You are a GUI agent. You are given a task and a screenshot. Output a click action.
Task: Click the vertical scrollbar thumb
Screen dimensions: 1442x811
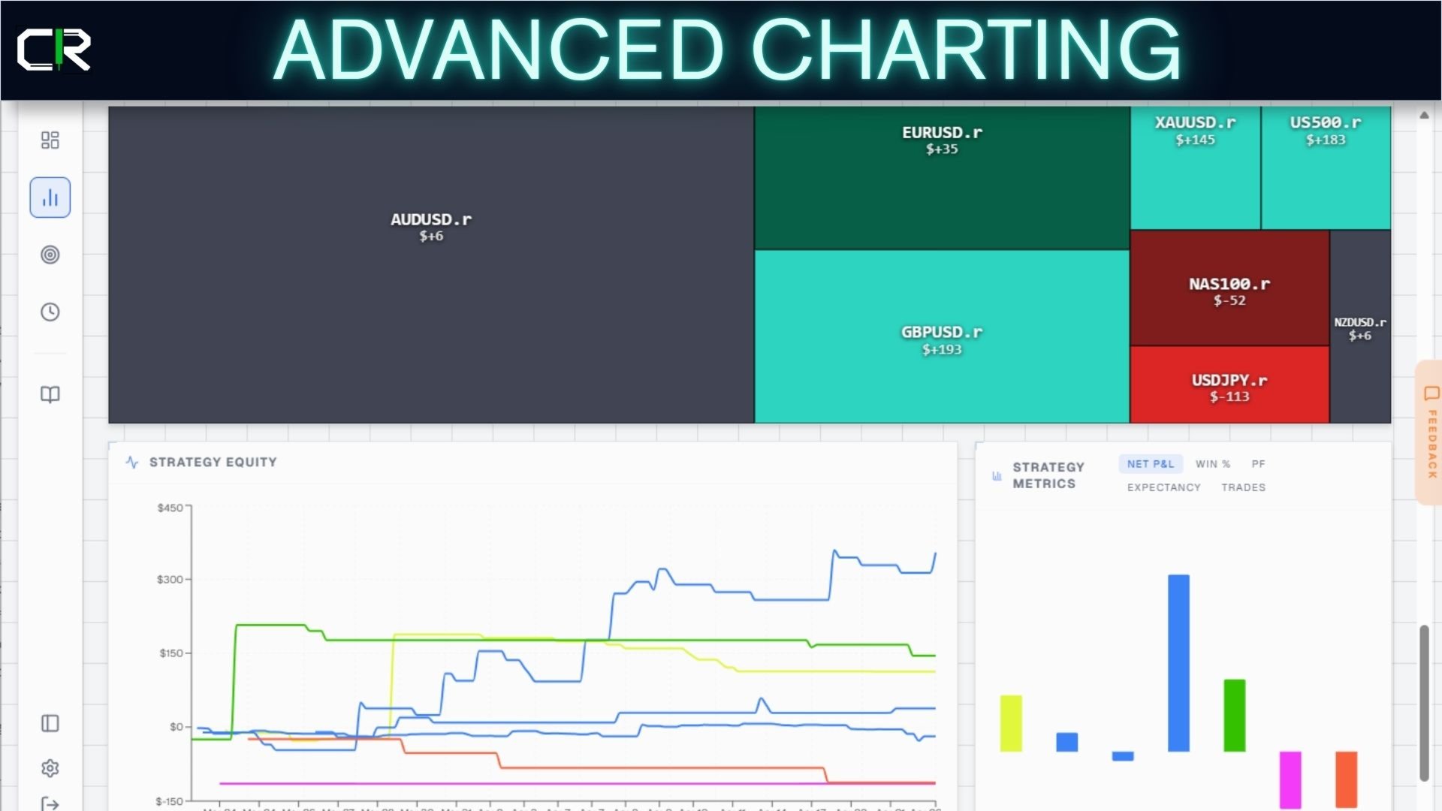point(1423,702)
